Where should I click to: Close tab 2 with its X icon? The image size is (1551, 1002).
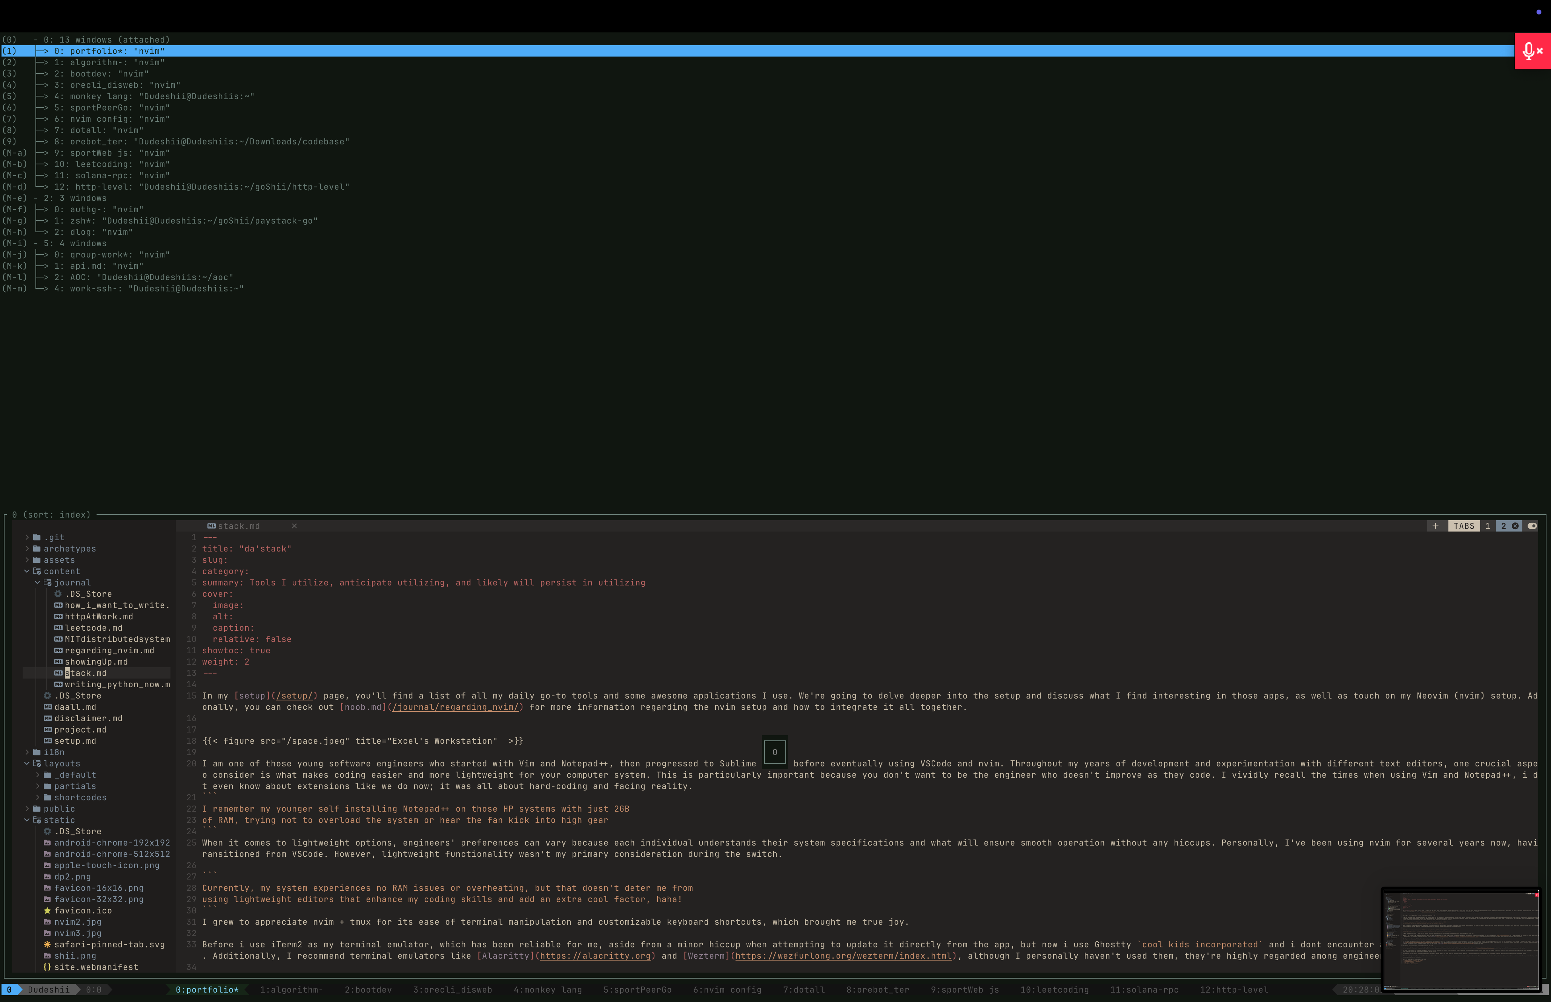[x=1515, y=526]
